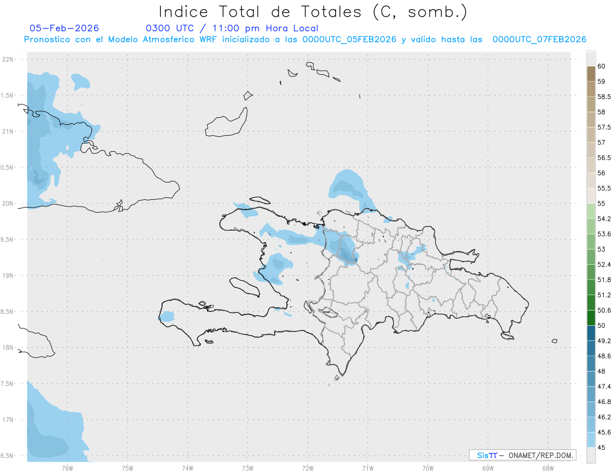The width and height of the screenshot is (615, 475).
Task: Click the '53.6' colorbar label
Action: [x=604, y=234]
